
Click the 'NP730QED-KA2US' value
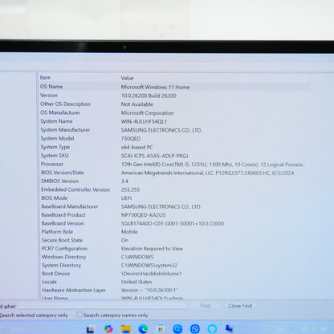point(143,215)
